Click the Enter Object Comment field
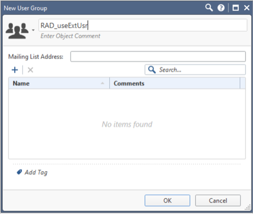The image size is (253, 214). pos(70,36)
